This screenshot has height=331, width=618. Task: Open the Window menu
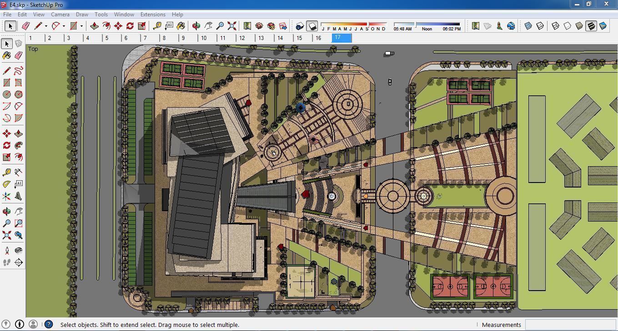(124, 15)
